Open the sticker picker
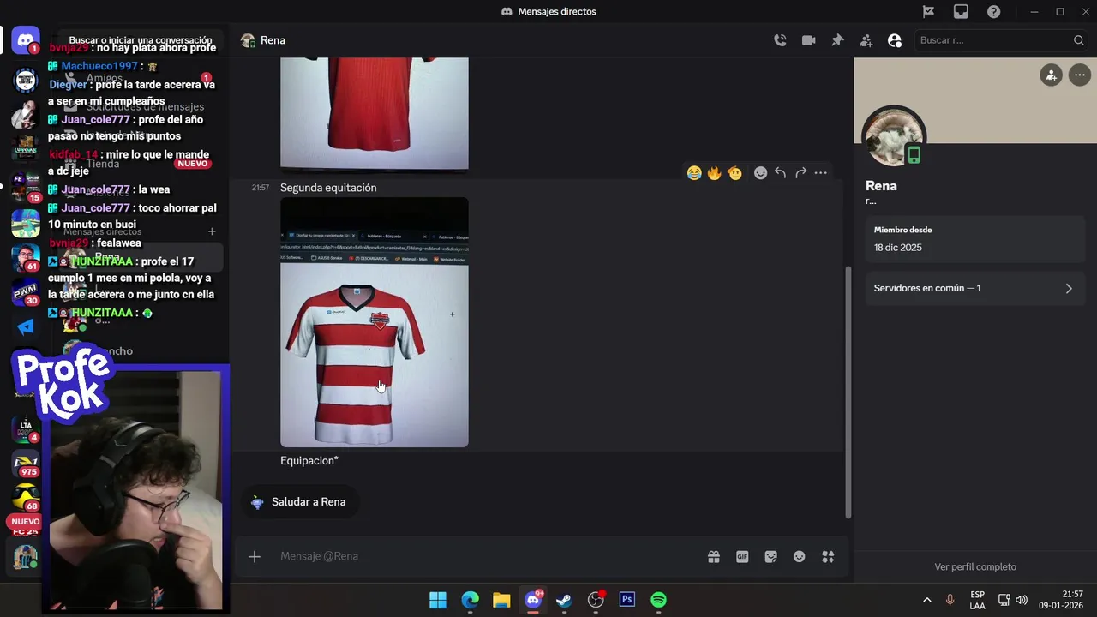 [771, 557]
